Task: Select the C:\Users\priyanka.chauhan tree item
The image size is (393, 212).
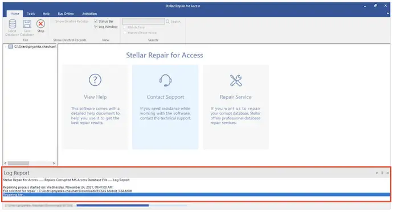Action: click(35, 47)
